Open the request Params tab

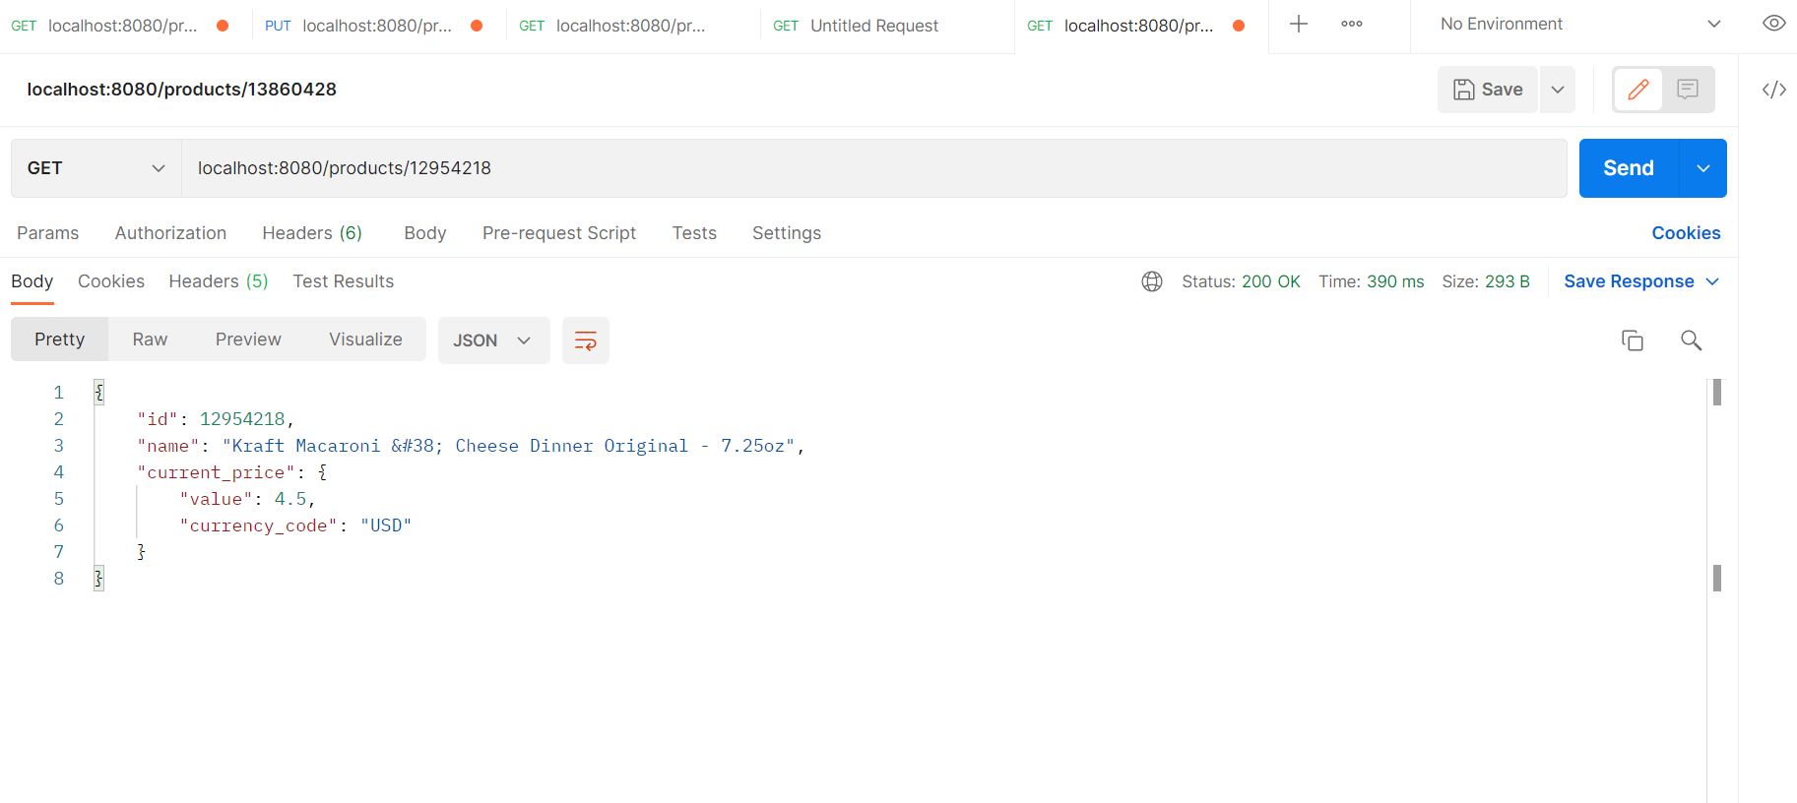coord(47,233)
